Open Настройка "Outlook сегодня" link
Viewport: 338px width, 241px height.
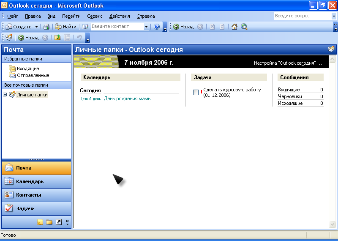(288, 63)
